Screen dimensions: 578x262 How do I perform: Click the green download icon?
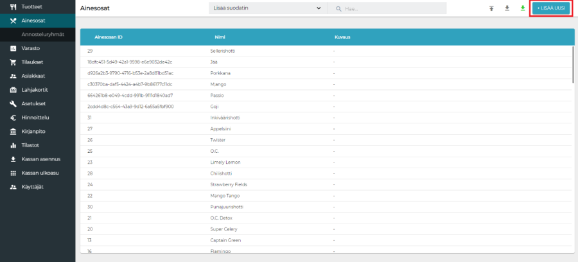pos(522,8)
